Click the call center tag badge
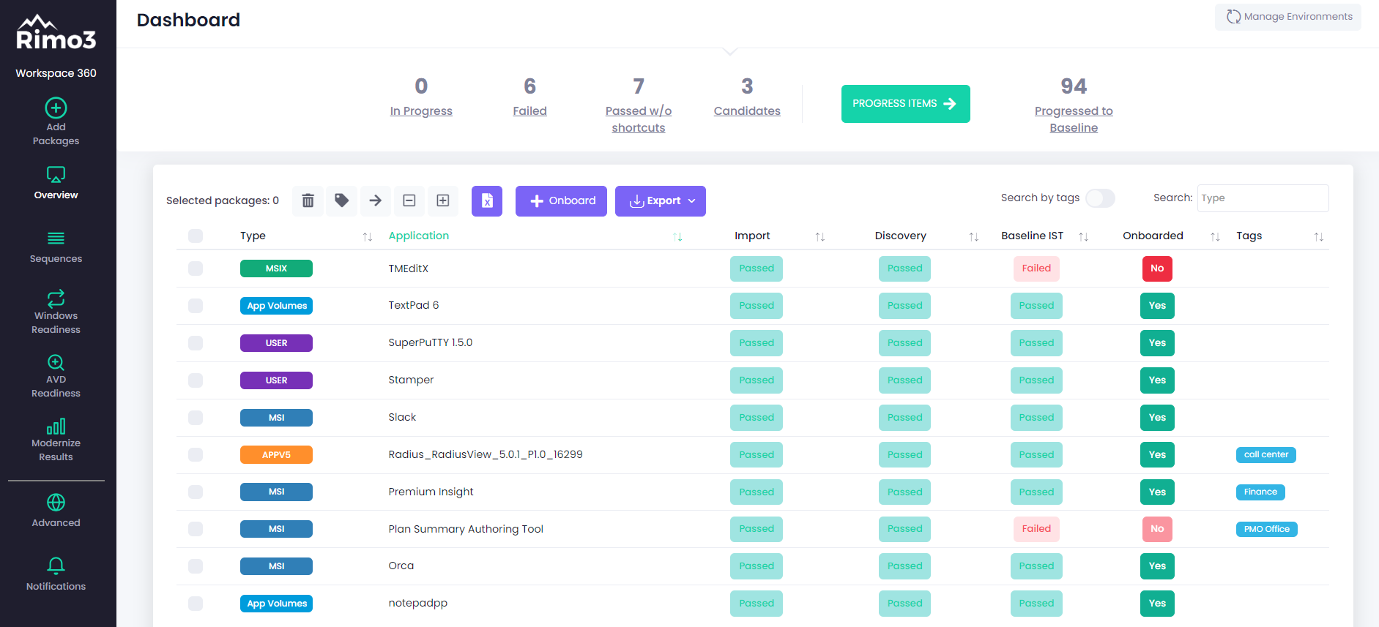The height and width of the screenshot is (627, 1379). coord(1265,454)
